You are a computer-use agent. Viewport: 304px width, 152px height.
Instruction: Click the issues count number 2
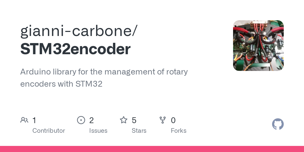[x=91, y=120]
